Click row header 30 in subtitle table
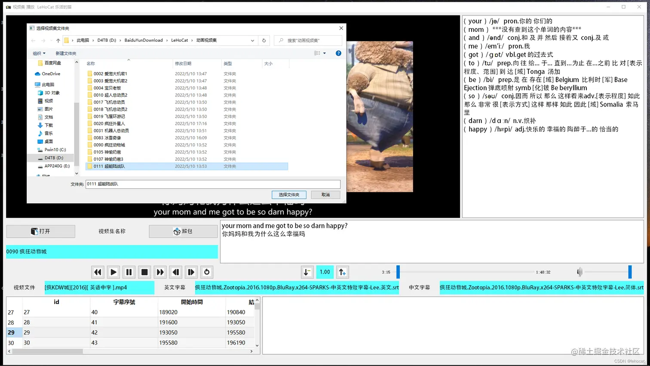650x366 pixels. (x=11, y=343)
